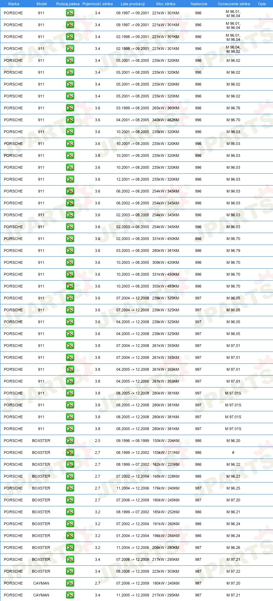
Task: Click petrol icon in 309kW / 420KM row
Action: click(70, 262)
